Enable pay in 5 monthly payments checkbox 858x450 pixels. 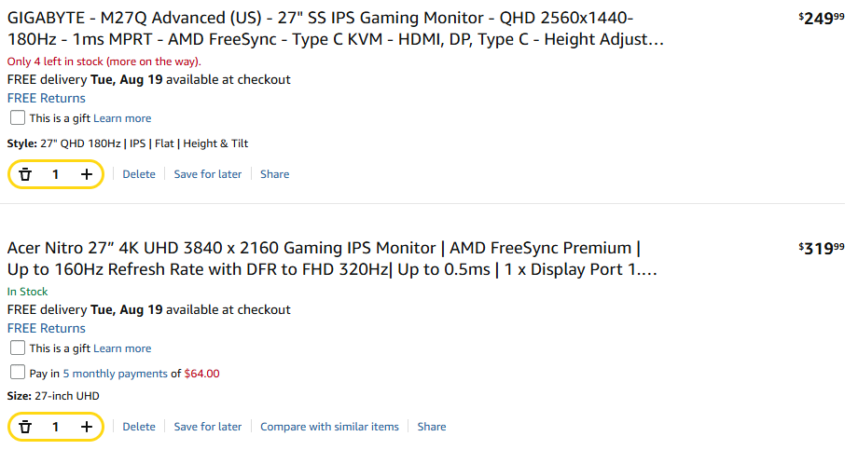18,373
